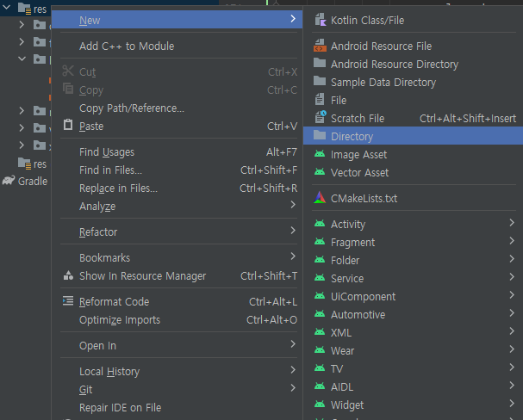This screenshot has width=523, height=420.
Task: Click the Image Asset android icon
Action: [x=320, y=154]
